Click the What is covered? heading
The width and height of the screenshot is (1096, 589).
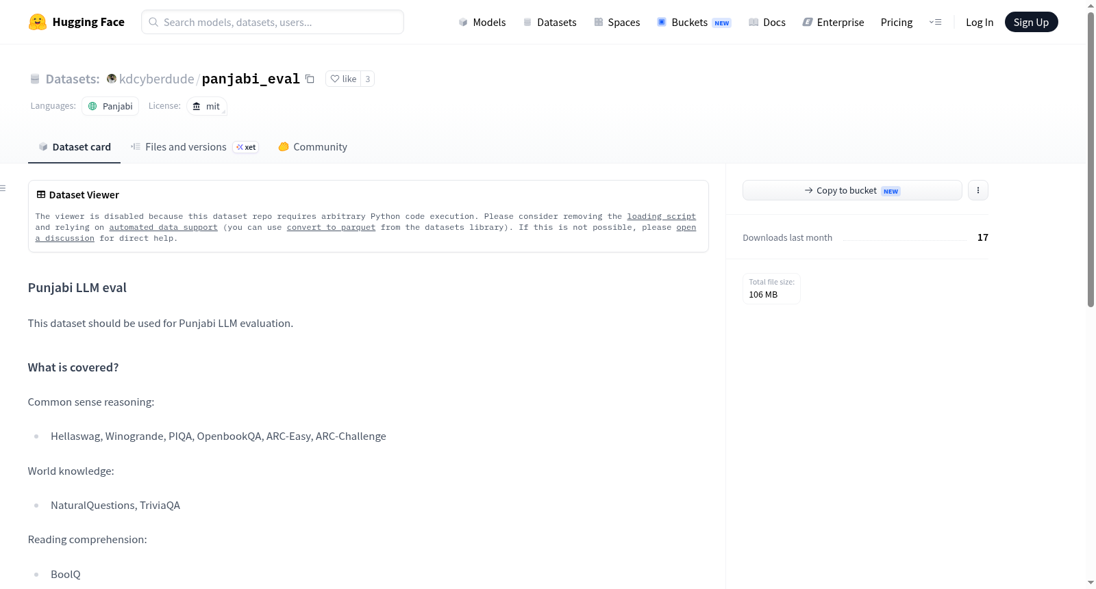point(73,367)
